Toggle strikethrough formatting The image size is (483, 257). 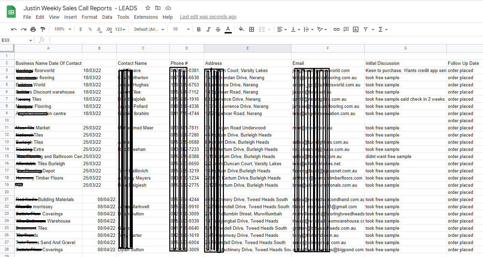pos(218,29)
